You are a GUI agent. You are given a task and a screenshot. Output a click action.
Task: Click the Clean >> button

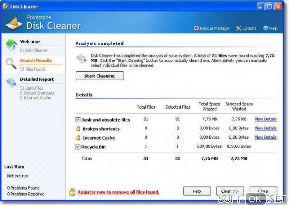tap(230, 191)
